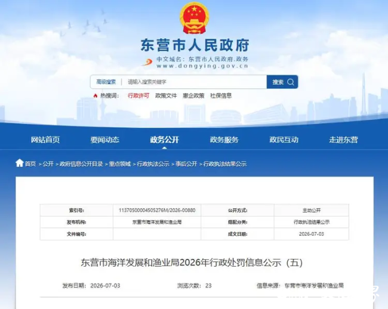
Task: Go to 行政执法公示 breadcrumb
Action: coord(153,164)
